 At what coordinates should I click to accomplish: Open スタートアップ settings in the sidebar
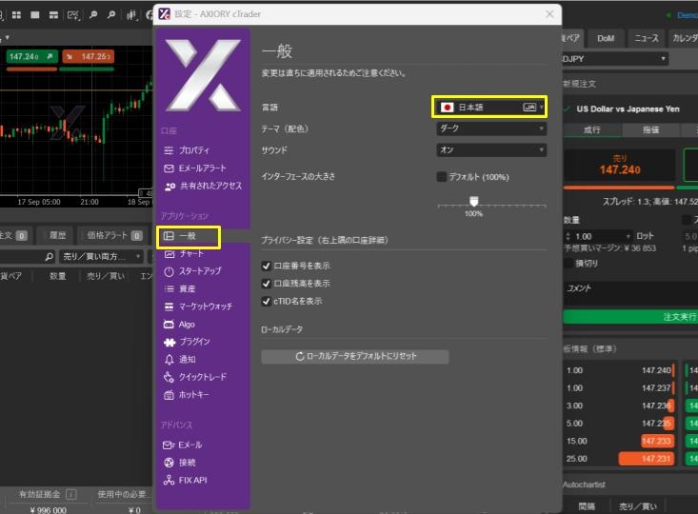click(x=192, y=271)
